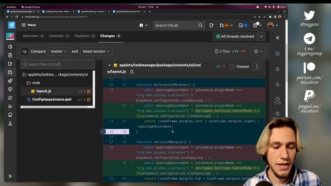The image size is (331, 186).
Task: Select the Changes tab
Action: (x=110, y=36)
